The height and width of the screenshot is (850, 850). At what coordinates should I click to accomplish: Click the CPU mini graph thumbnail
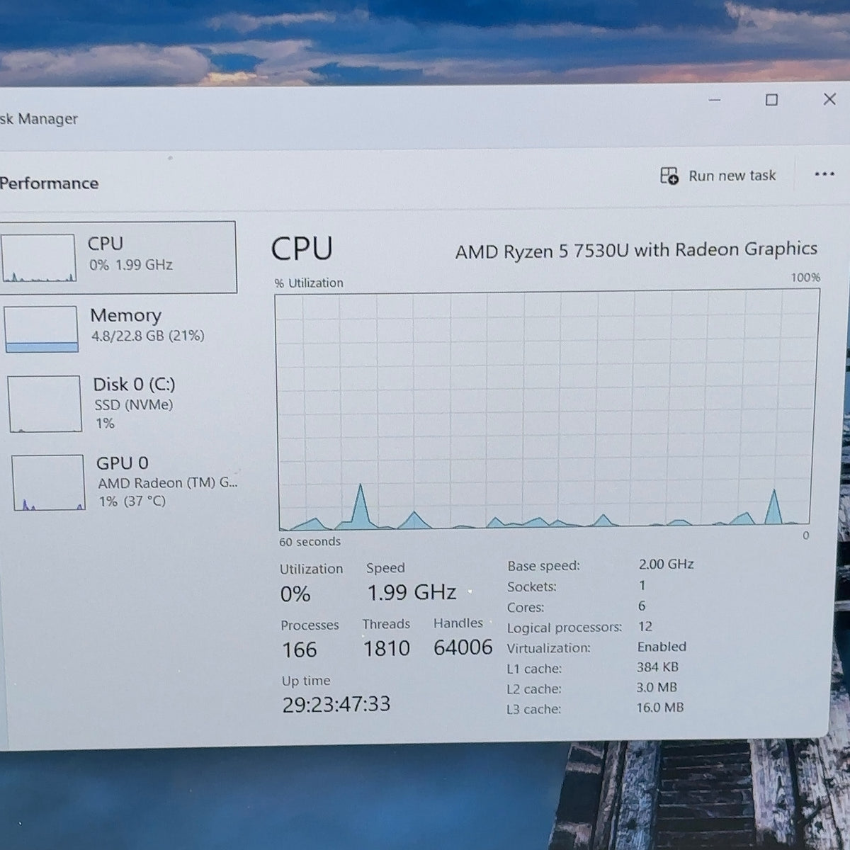coord(38,258)
